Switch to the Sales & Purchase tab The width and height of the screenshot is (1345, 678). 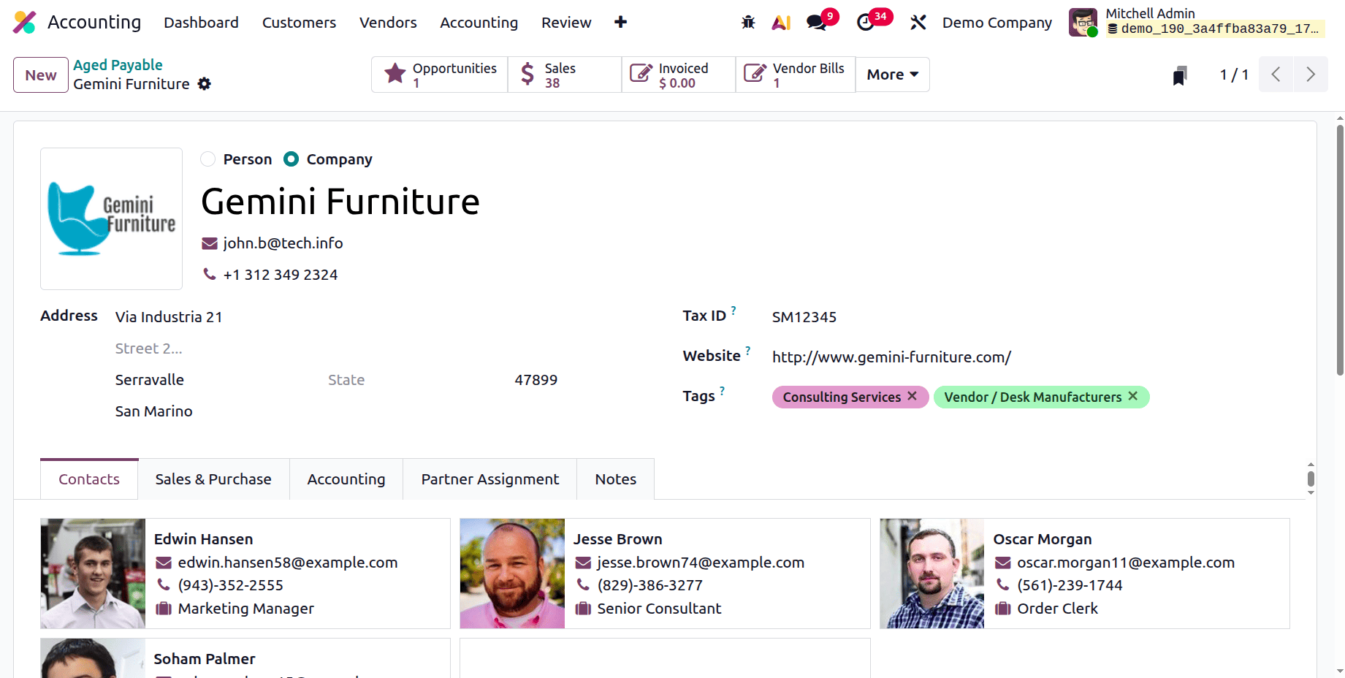213,479
